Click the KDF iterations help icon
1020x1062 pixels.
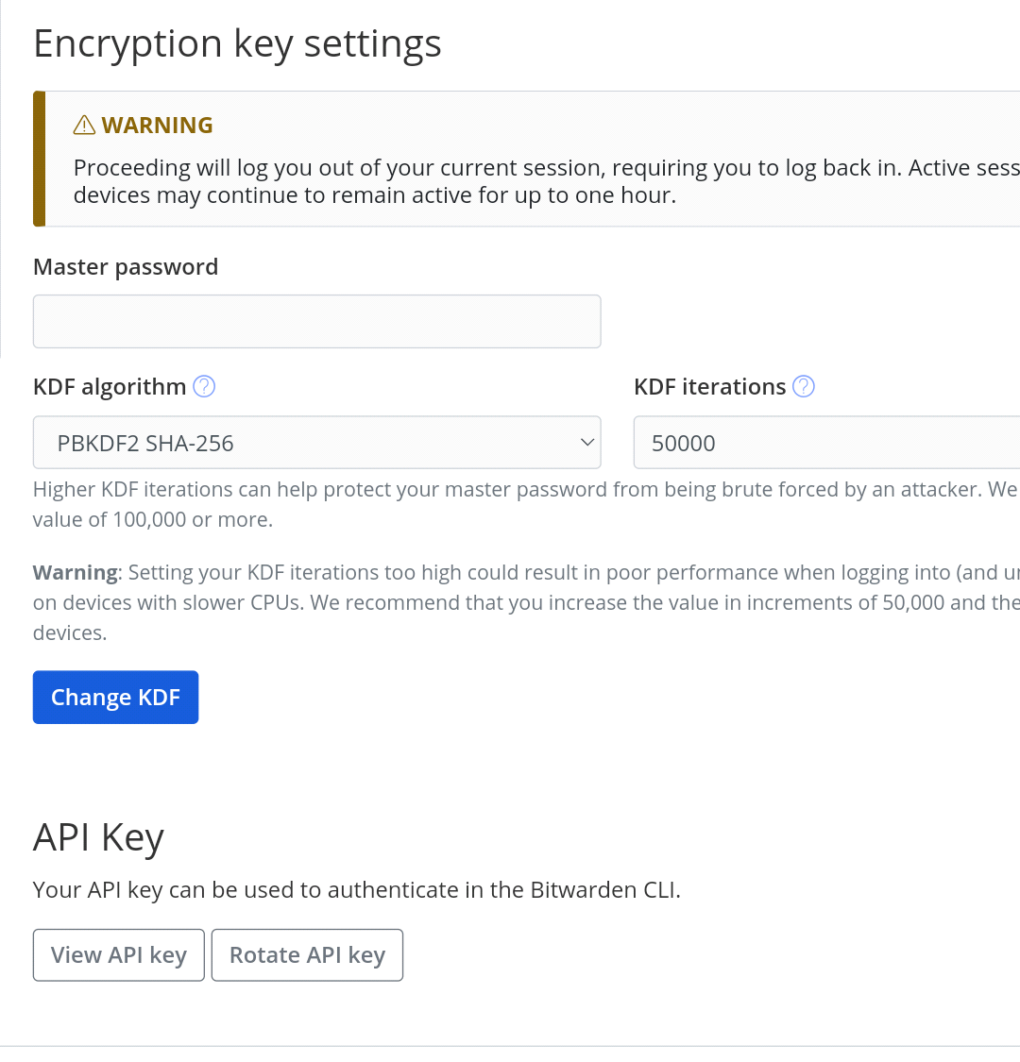coord(804,386)
